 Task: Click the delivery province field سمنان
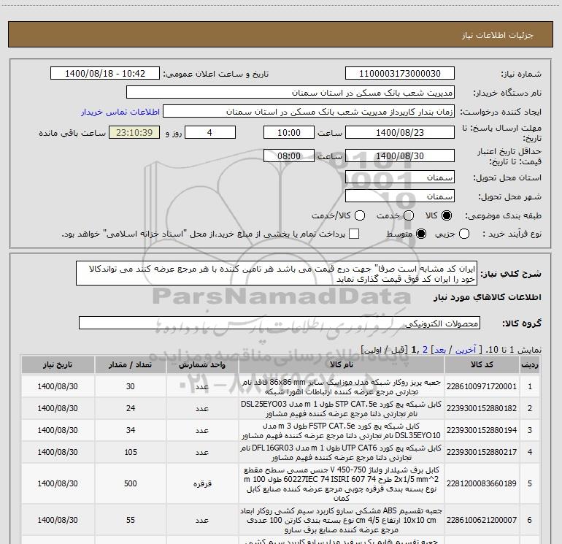(x=400, y=177)
